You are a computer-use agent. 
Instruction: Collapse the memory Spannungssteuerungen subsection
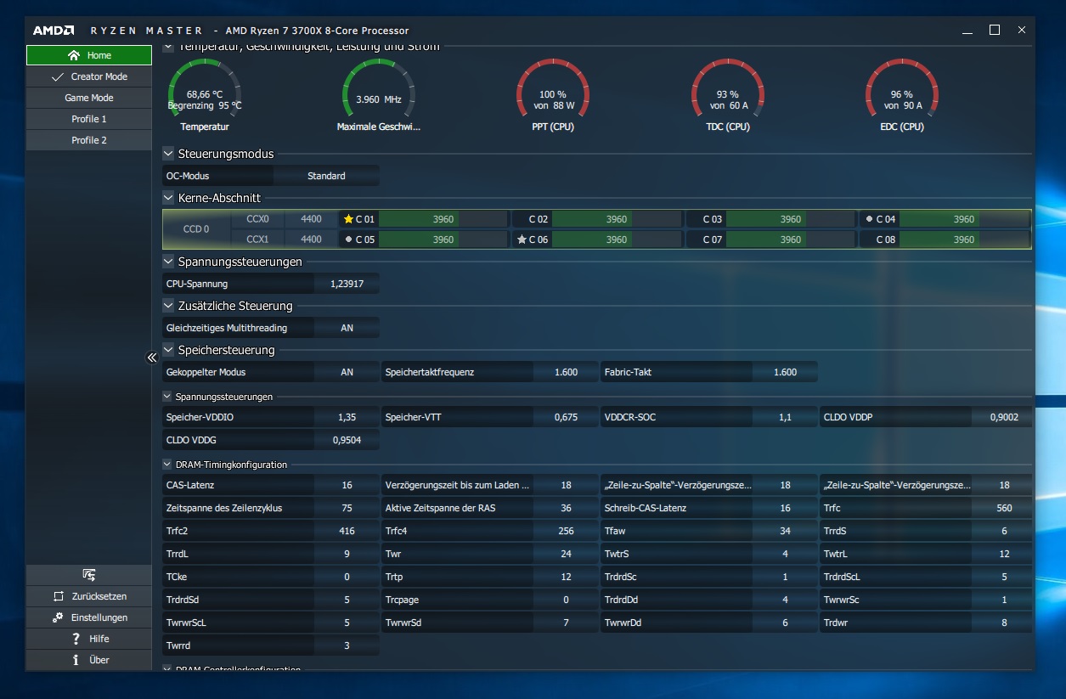167,397
